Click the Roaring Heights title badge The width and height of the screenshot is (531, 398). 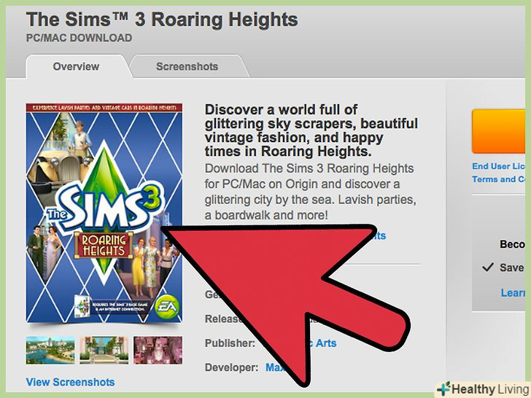click(104, 246)
